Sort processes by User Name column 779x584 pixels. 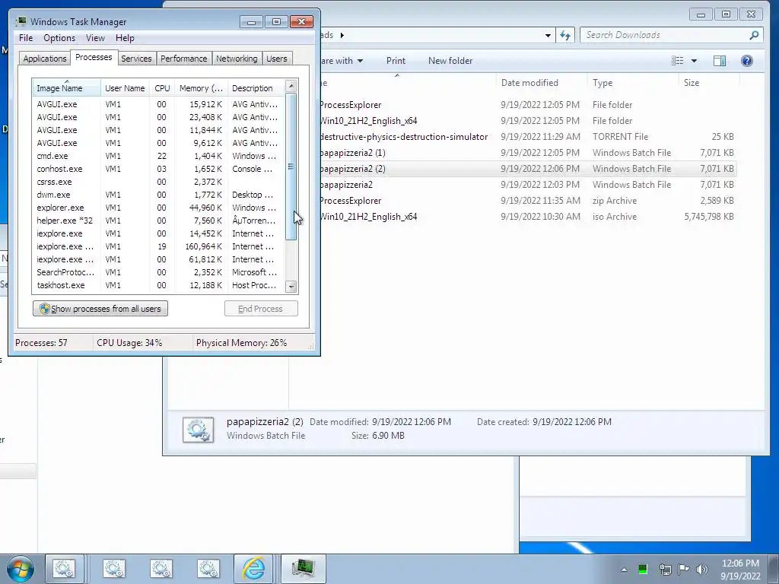tap(125, 88)
